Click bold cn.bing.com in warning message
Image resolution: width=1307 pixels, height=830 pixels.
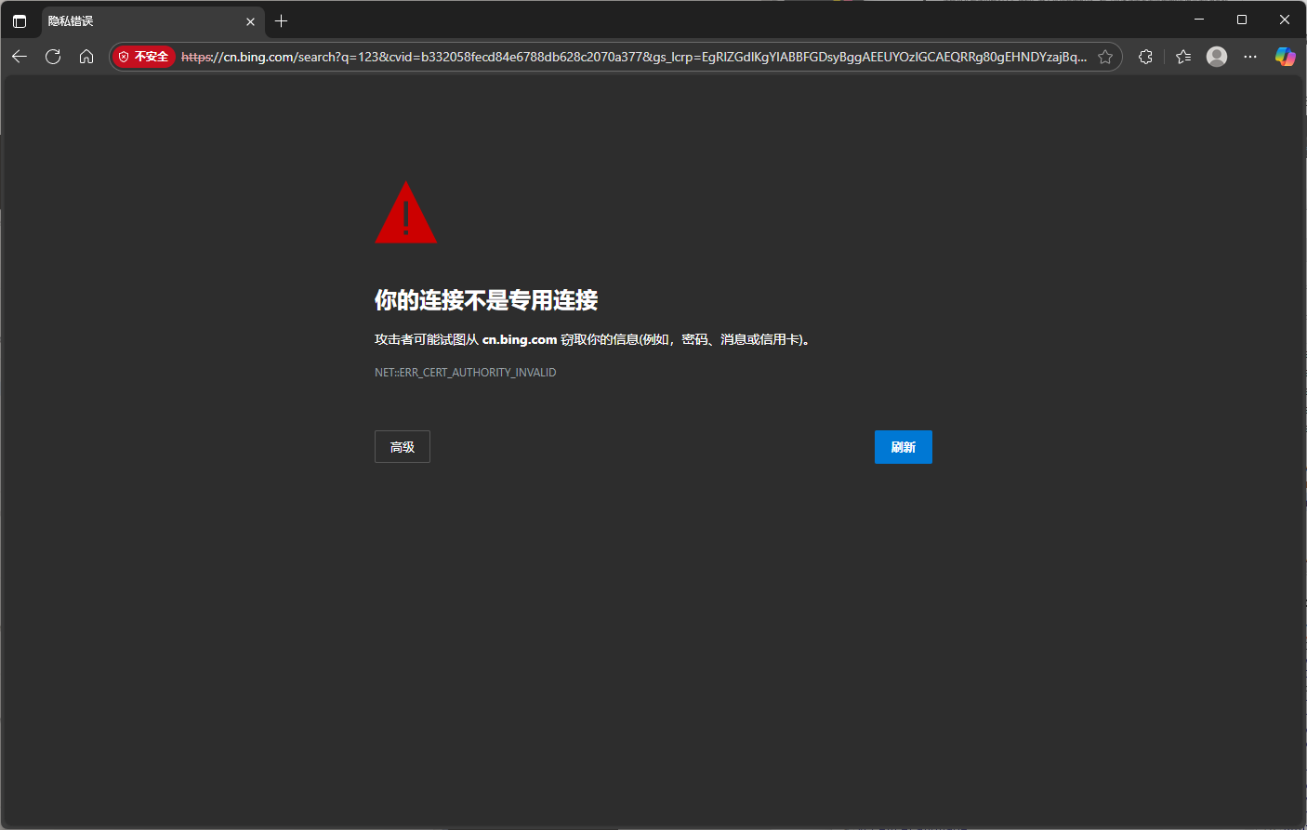(520, 340)
